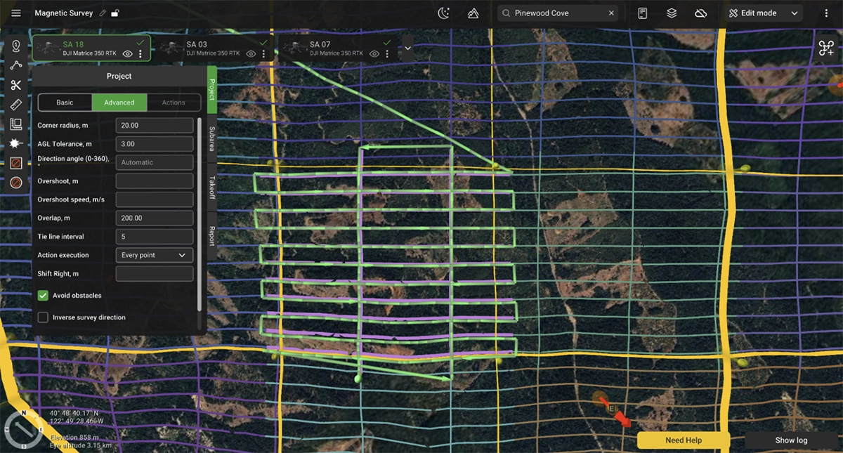Switch to the Actions tab
The height and width of the screenshot is (453, 843).
[174, 103]
